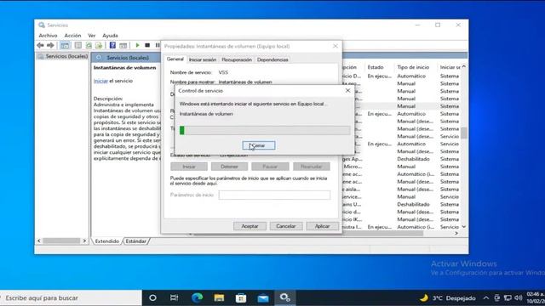
Task: Sort by the Tipo de inicio column header
Action: [x=413, y=67]
